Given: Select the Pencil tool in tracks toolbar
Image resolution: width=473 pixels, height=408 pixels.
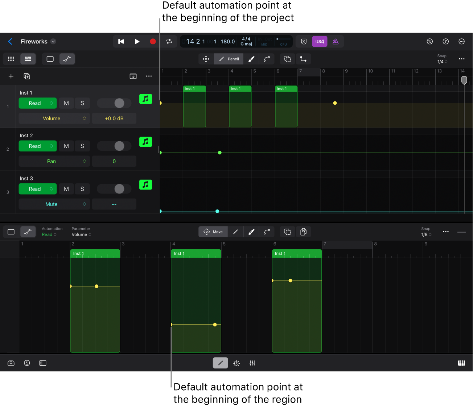Looking at the screenshot, I should click(x=229, y=59).
